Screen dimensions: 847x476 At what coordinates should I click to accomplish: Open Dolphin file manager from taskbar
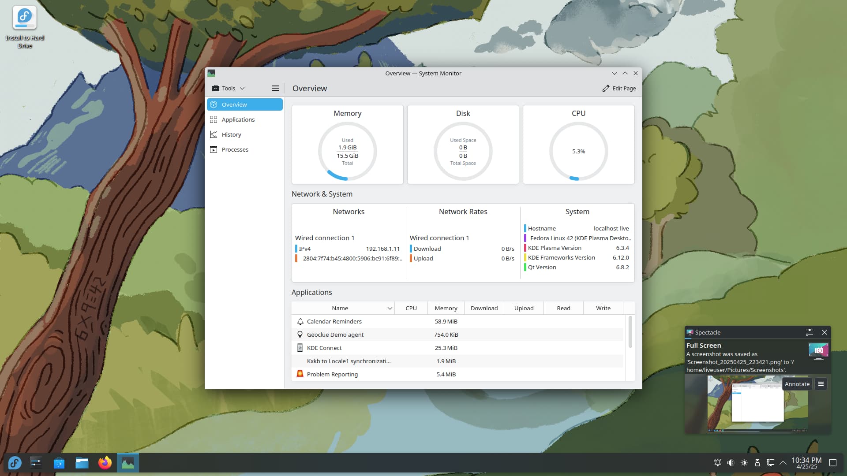pyautogui.click(x=82, y=463)
